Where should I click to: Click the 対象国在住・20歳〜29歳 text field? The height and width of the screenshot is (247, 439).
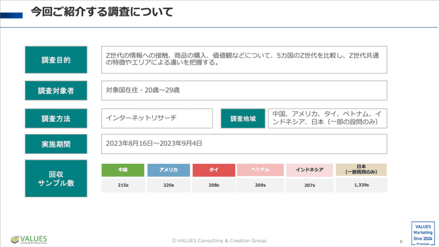[244, 91]
